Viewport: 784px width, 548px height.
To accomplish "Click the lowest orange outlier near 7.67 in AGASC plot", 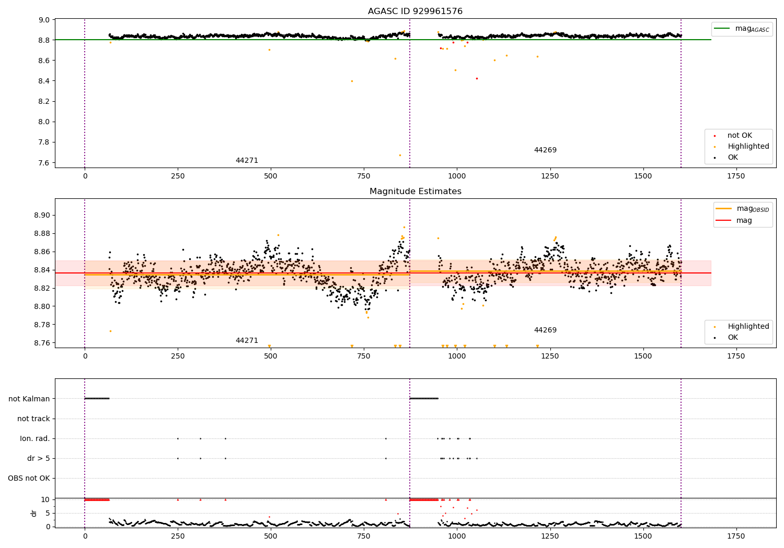I will pos(400,155).
